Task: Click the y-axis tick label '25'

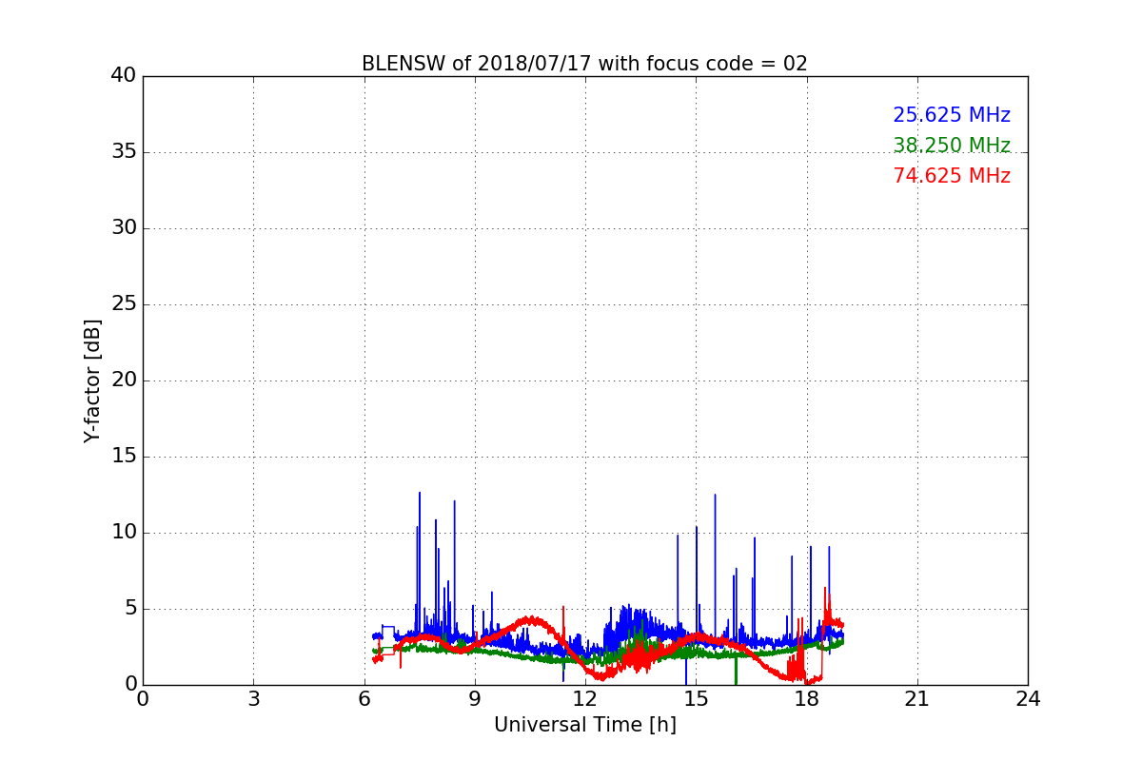Action: tap(124, 304)
